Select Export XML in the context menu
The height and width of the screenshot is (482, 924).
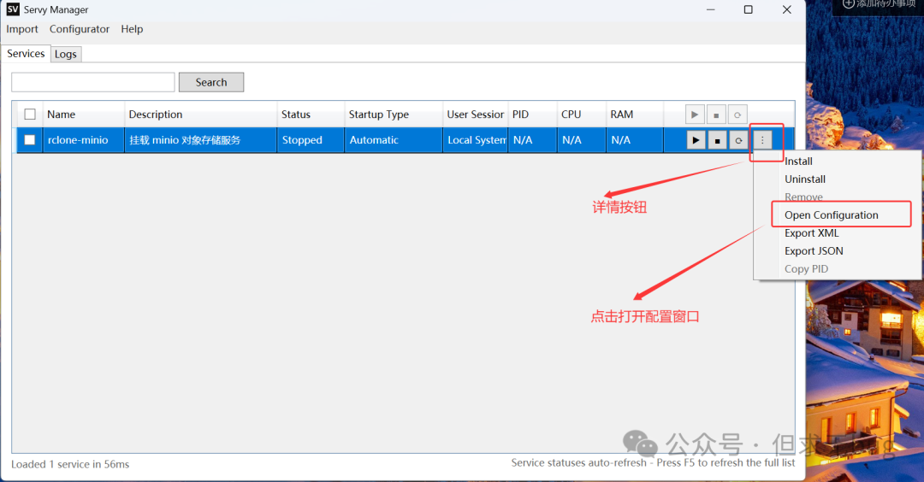point(811,233)
